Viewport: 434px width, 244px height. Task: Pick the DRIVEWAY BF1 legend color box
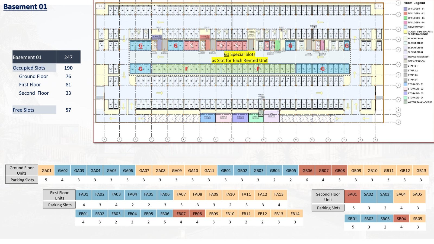click(x=405, y=27)
